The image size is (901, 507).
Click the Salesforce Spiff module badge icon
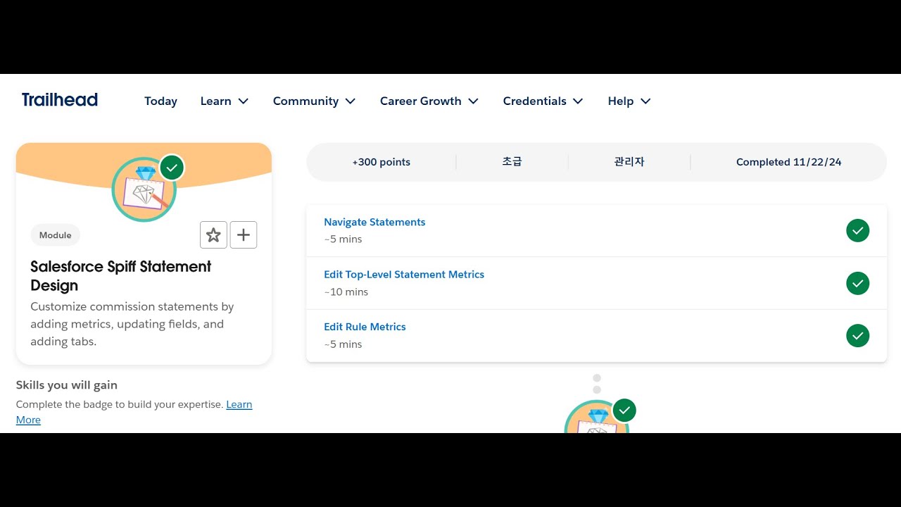[x=144, y=189]
